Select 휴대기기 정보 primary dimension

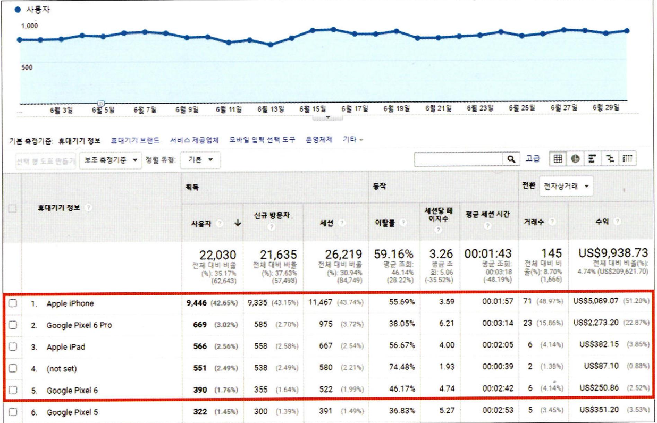[x=79, y=141]
